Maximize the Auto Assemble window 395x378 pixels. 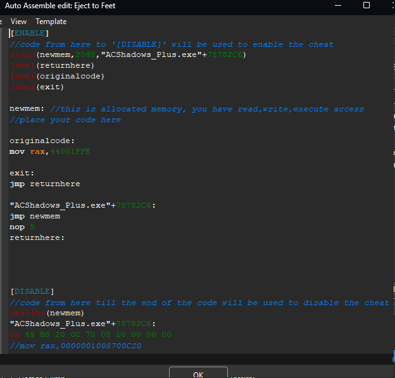click(366, 6)
